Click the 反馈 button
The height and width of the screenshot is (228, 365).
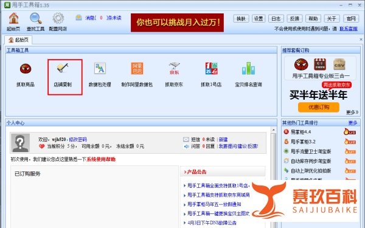click(x=294, y=18)
